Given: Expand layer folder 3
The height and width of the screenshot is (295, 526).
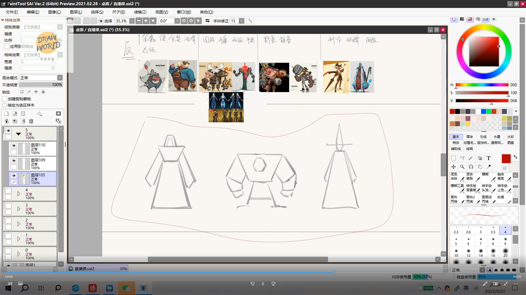Looking at the screenshot, I should click(19, 209).
